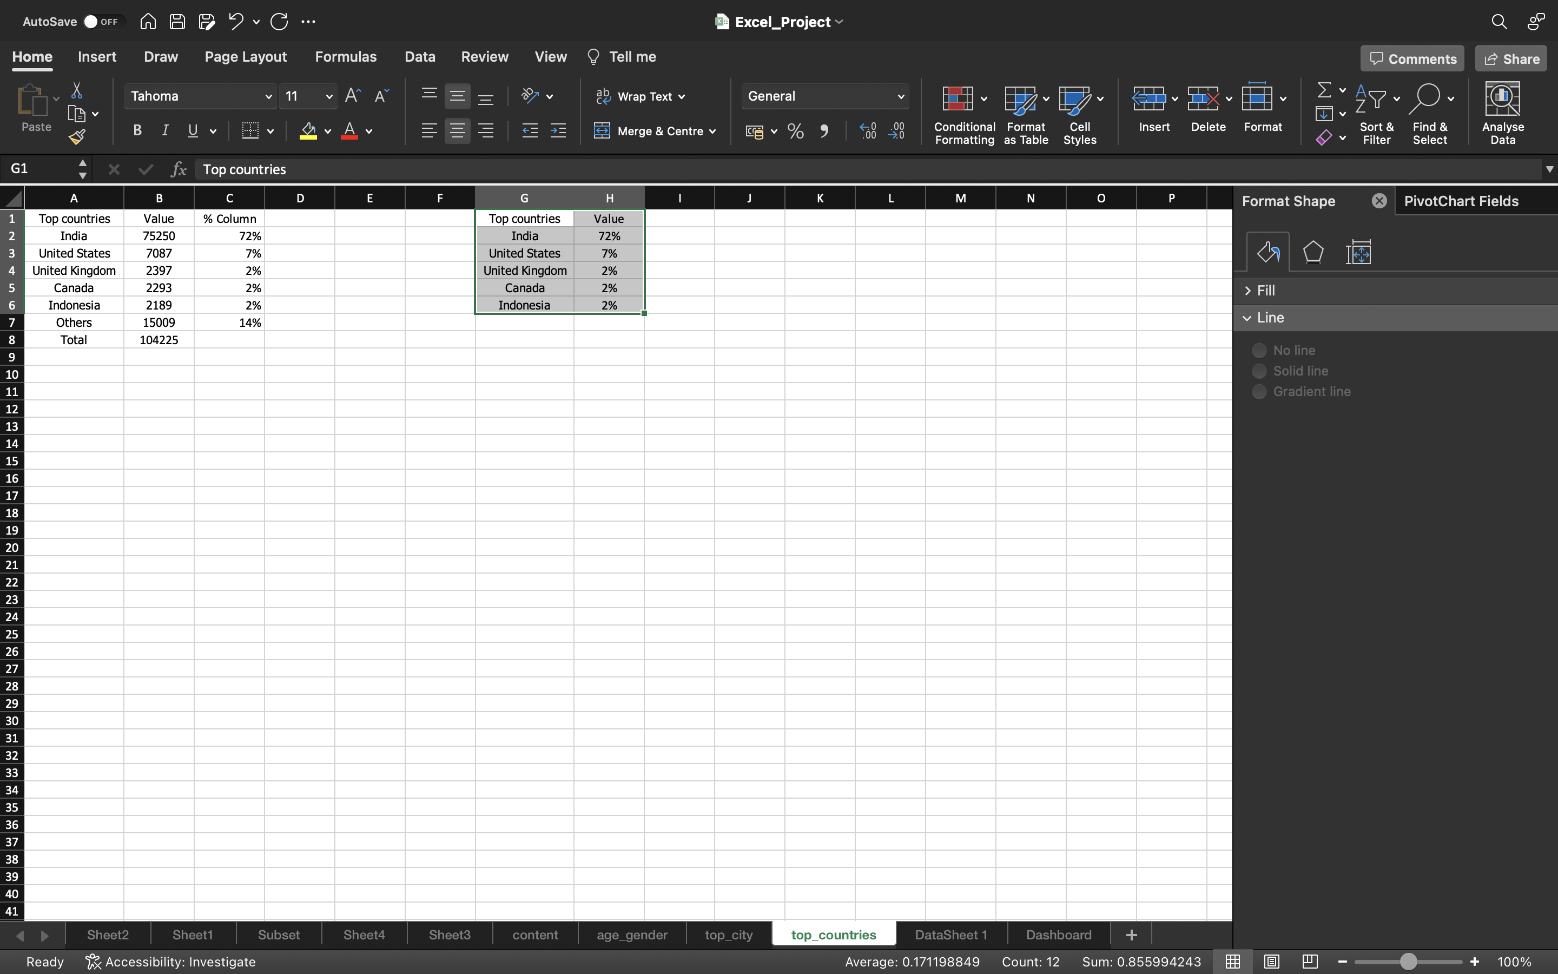The height and width of the screenshot is (974, 1558).
Task: Enable the Gradient line option
Action: pyautogui.click(x=1258, y=392)
